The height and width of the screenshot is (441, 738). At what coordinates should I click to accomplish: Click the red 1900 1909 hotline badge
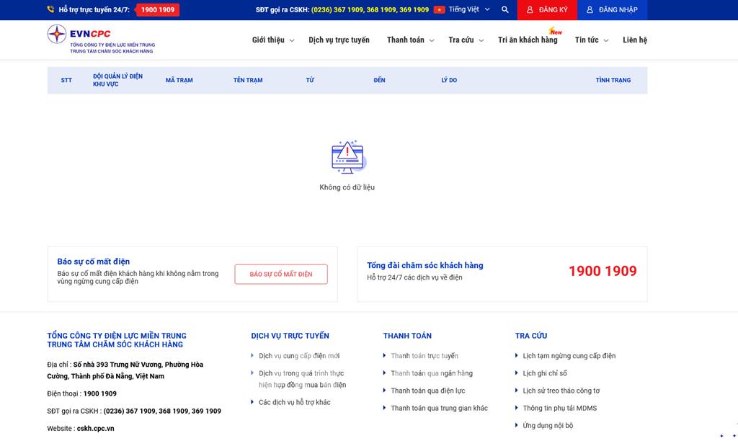click(x=157, y=10)
